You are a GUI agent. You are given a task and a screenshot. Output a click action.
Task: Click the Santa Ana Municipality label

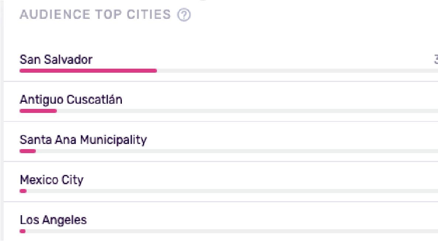pos(83,140)
